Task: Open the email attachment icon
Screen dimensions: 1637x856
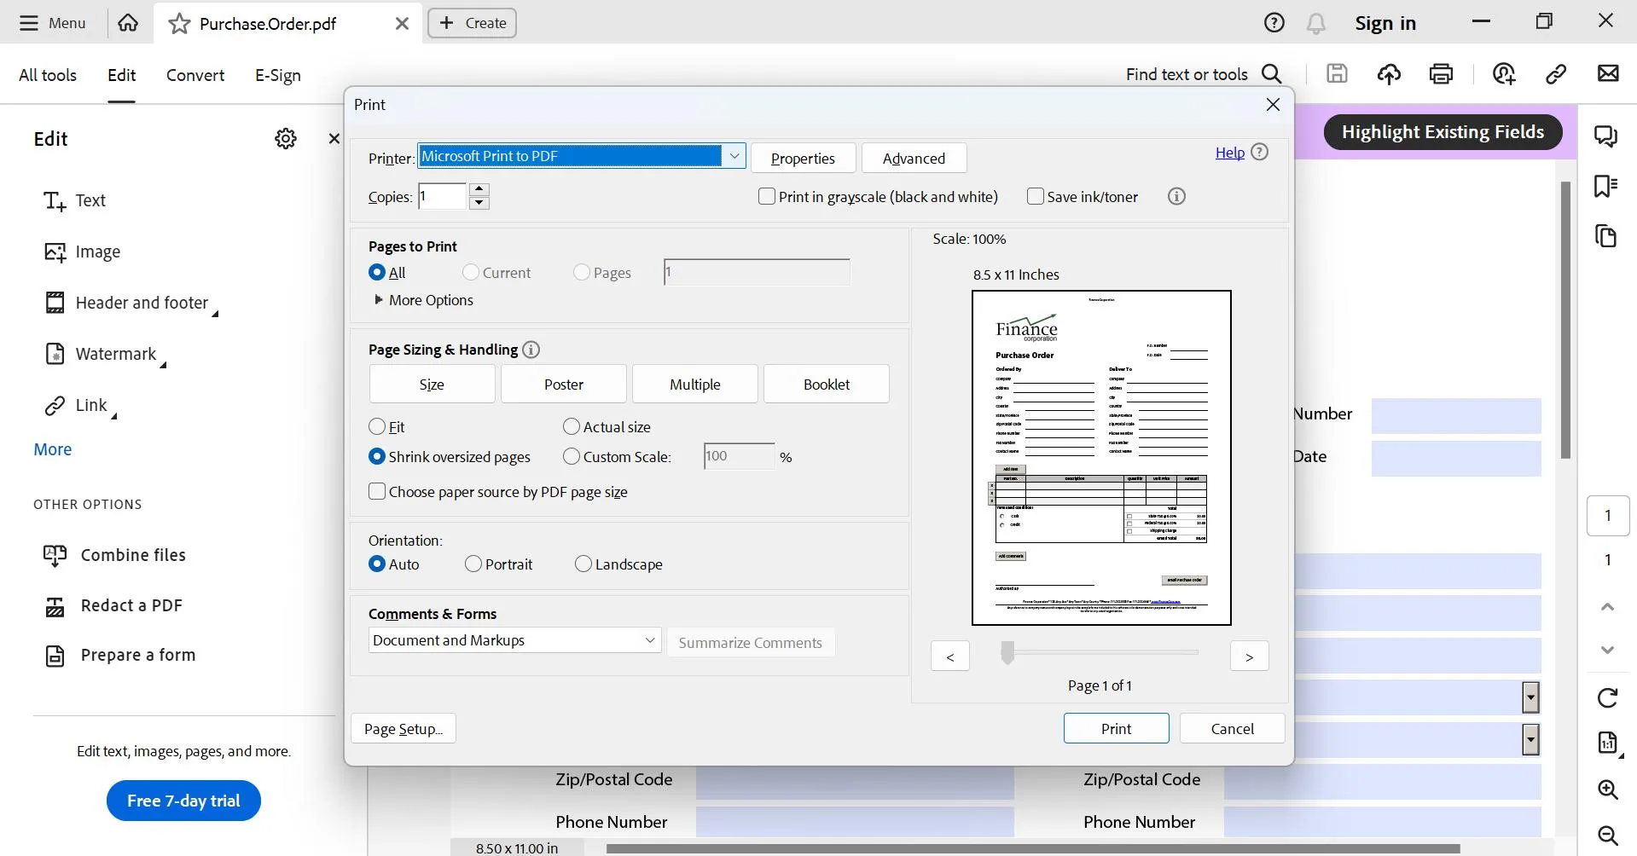Action: pyautogui.click(x=1609, y=74)
